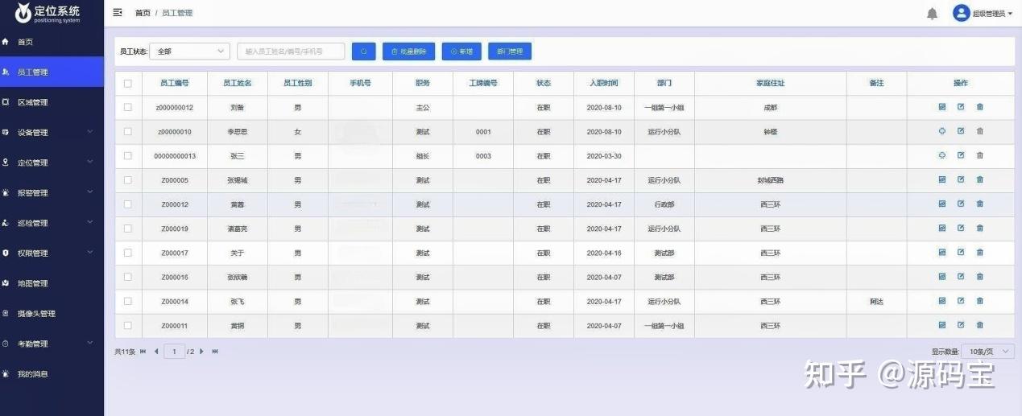Go to first page of results
1022x416 pixels.
[x=143, y=352]
